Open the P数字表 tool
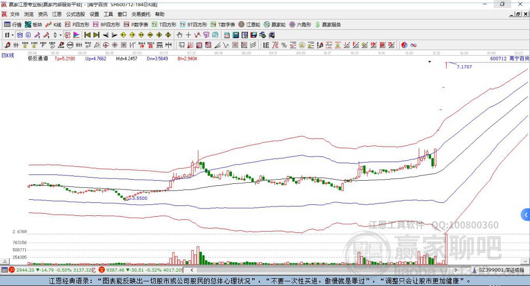The width and height of the screenshot is (530, 286). [136, 25]
